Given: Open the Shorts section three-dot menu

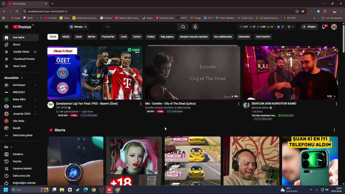Looking at the screenshot, I should coord(334,130).
